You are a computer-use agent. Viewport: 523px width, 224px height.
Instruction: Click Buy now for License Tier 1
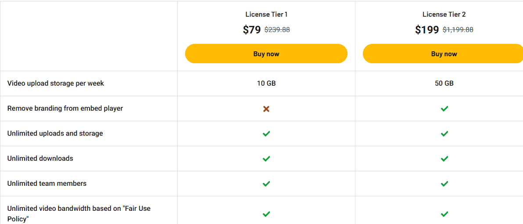click(x=266, y=54)
